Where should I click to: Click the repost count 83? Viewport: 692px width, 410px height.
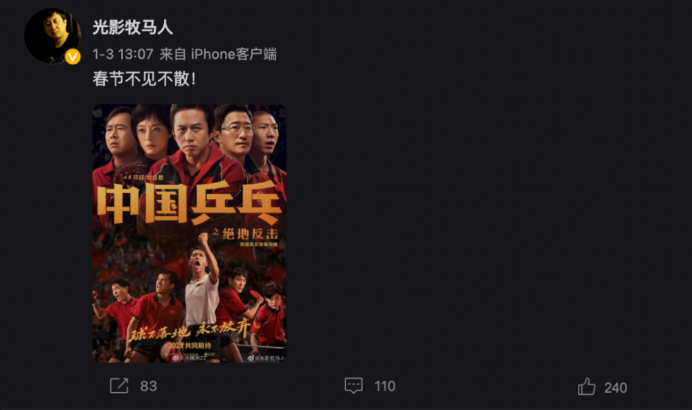point(149,386)
